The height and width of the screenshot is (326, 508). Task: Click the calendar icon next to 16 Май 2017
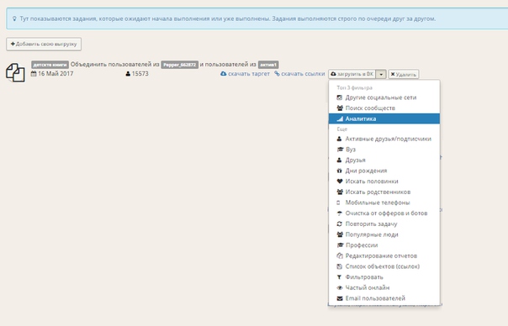point(34,73)
